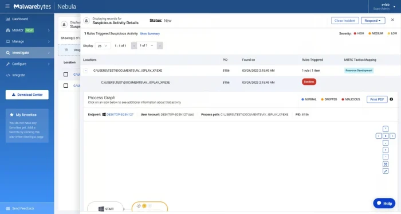Expand the Configure menu

tap(27, 64)
